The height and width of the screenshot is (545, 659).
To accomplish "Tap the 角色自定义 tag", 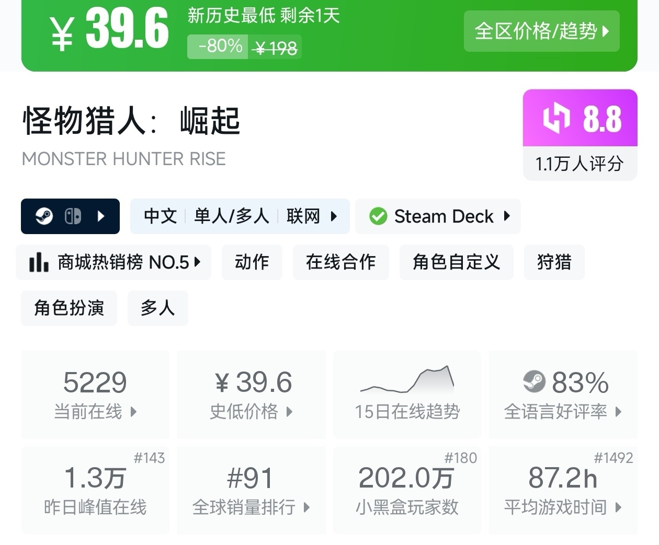I will click(x=456, y=262).
